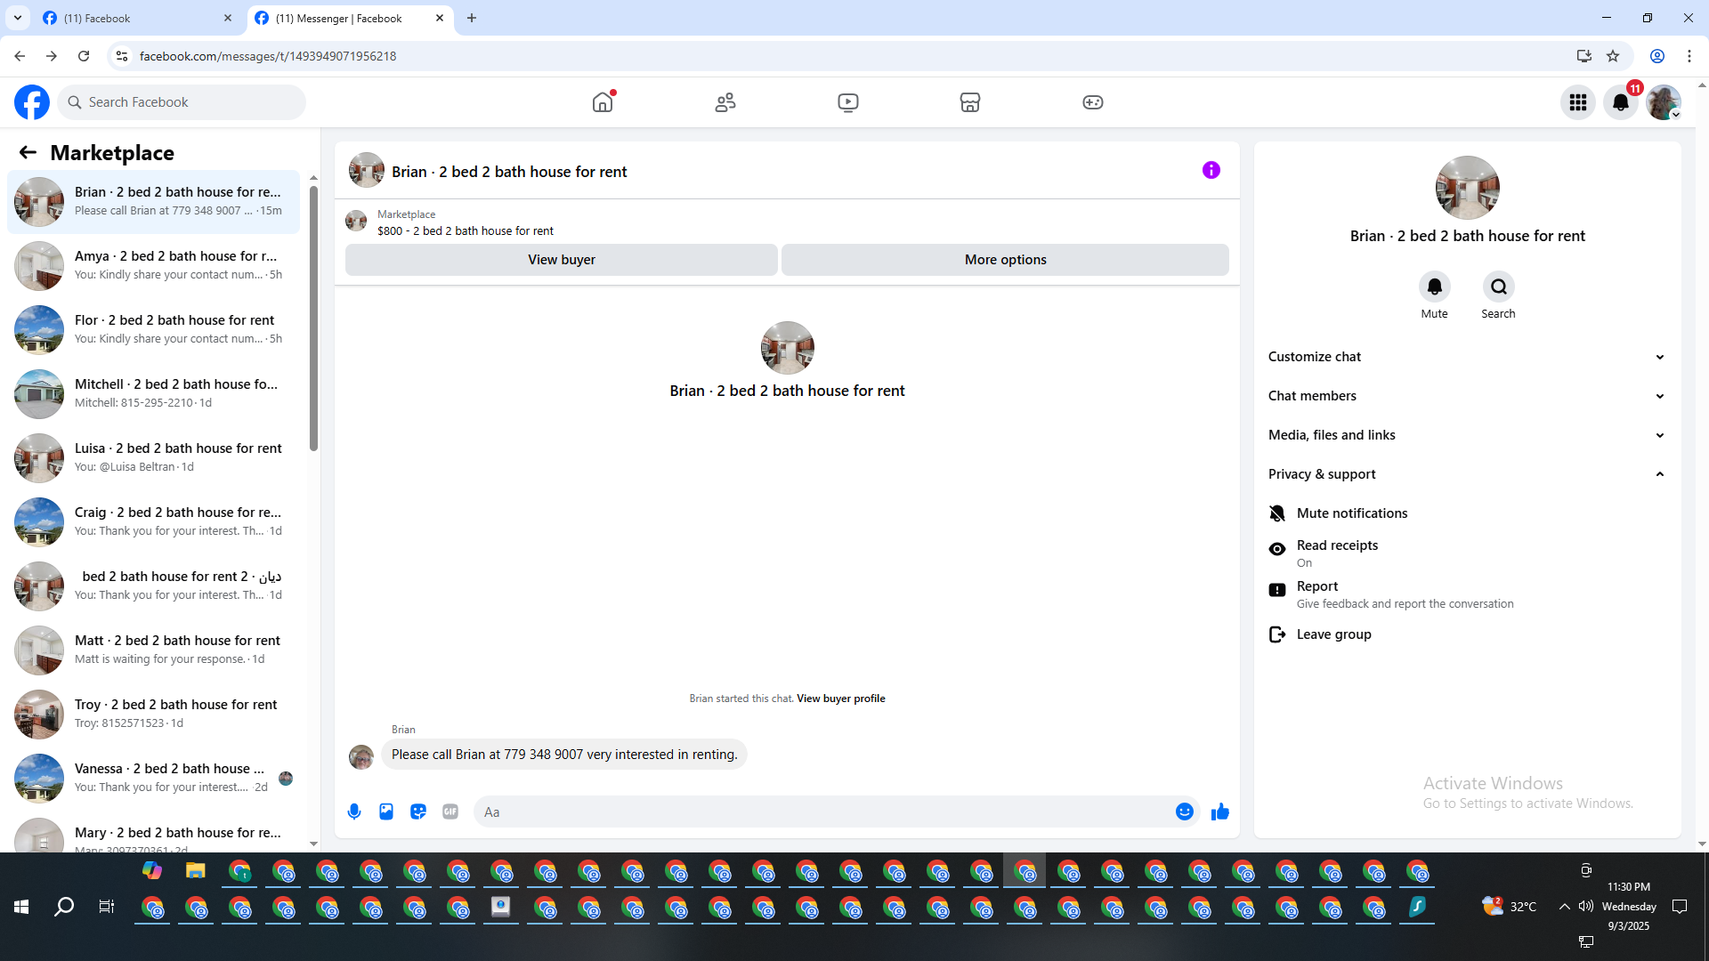Toggle conversation information purple icon
1709x961 pixels.
1211,170
